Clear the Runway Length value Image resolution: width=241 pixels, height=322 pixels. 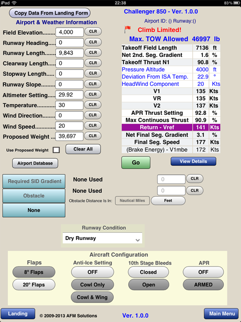pos(93,52)
